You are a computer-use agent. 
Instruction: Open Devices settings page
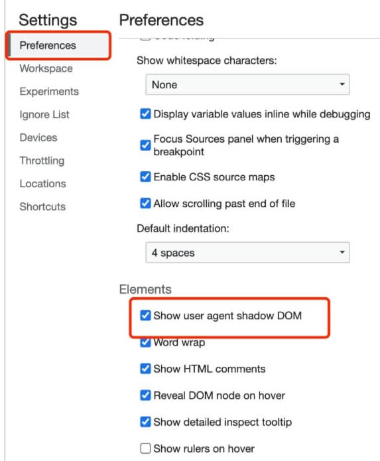[x=38, y=137]
